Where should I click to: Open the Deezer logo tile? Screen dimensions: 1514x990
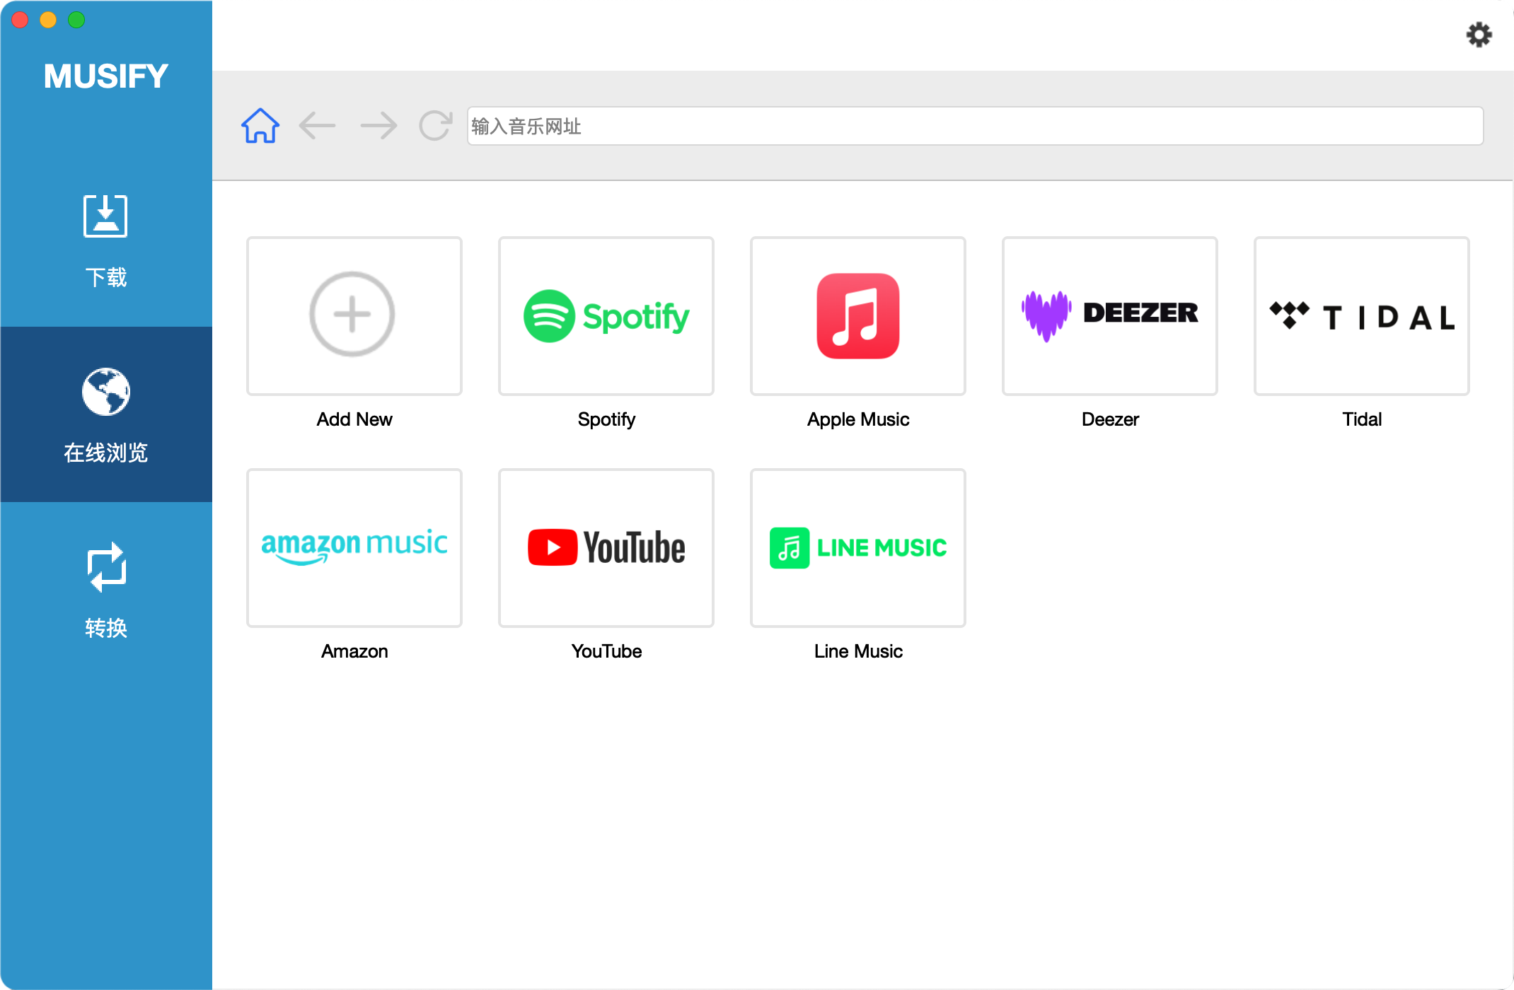pos(1110,316)
